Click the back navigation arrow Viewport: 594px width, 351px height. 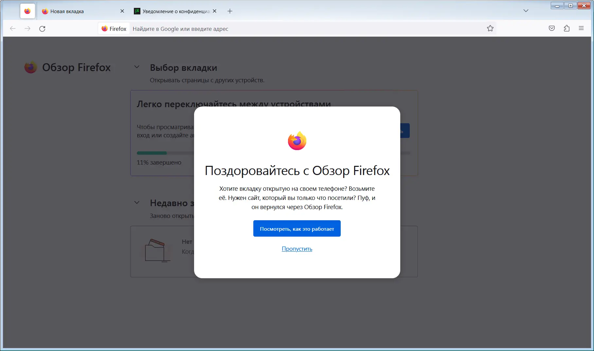12,29
